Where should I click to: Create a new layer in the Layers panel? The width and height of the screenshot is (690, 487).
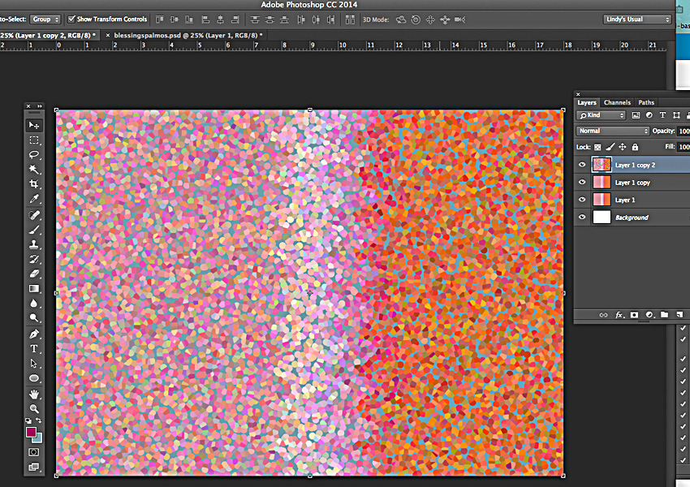pyautogui.click(x=679, y=315)
